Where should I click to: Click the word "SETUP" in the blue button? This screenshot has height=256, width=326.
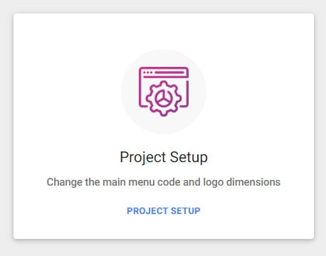coord(186,210)
